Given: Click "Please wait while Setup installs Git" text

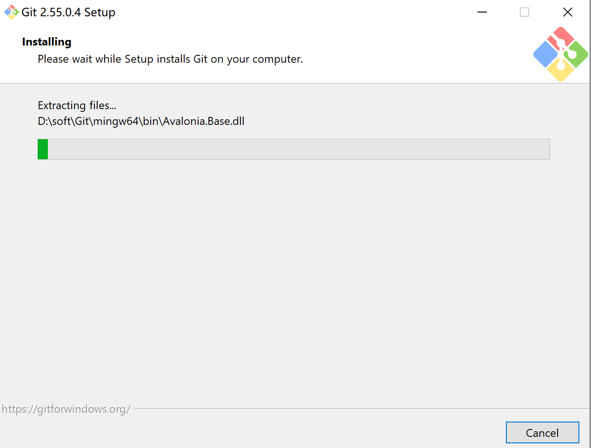Looking at the screenshot, I should (x=170, y=59).
